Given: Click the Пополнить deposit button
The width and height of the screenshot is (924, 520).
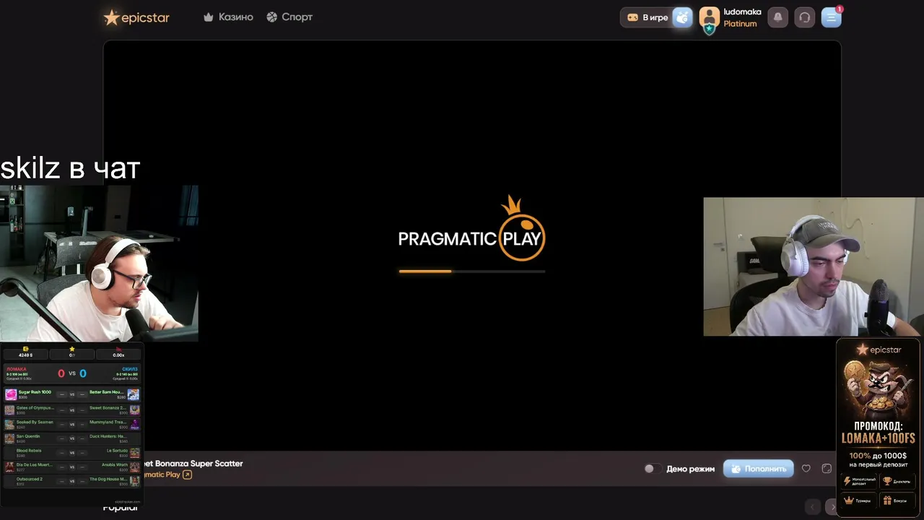Looking at the screenshot, I should (x=758, y=469).
